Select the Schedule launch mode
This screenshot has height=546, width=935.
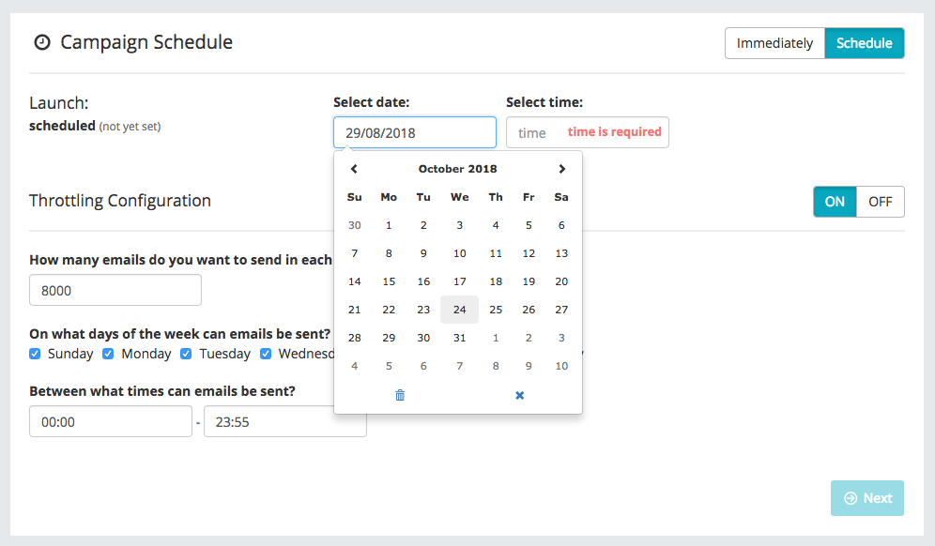click(865, 43)
